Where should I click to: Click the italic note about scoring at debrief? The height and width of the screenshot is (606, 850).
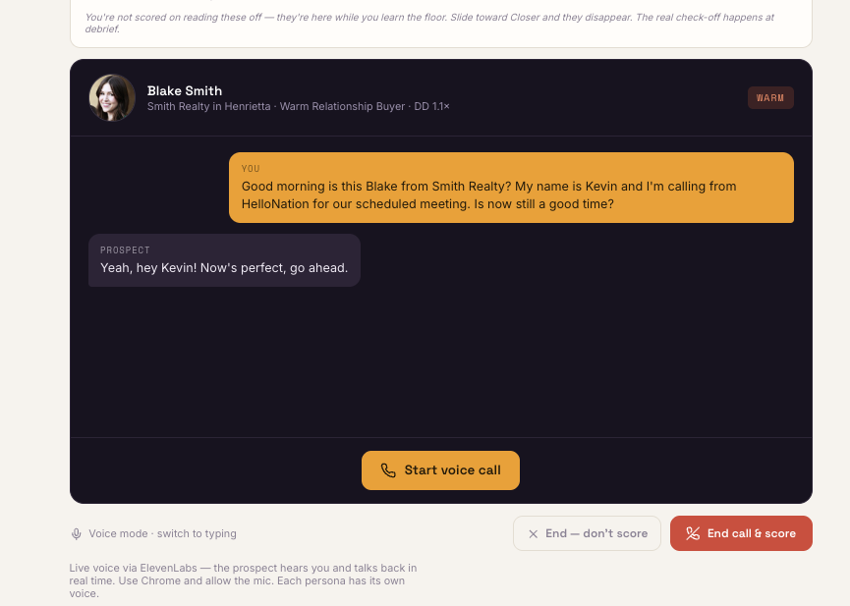point(429,23)
